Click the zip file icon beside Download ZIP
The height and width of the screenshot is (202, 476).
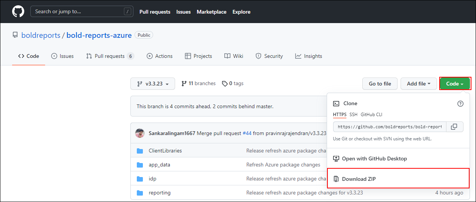pyautogui.click(x=336, y=179)
